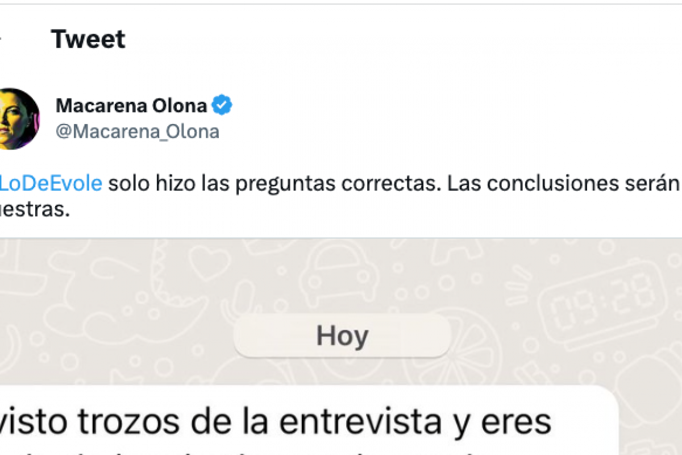Image resolution: width=682 pixels, height=455 pixels.
Task: Click the back arrow left of Tweet
Action: [x=2, y=39]
